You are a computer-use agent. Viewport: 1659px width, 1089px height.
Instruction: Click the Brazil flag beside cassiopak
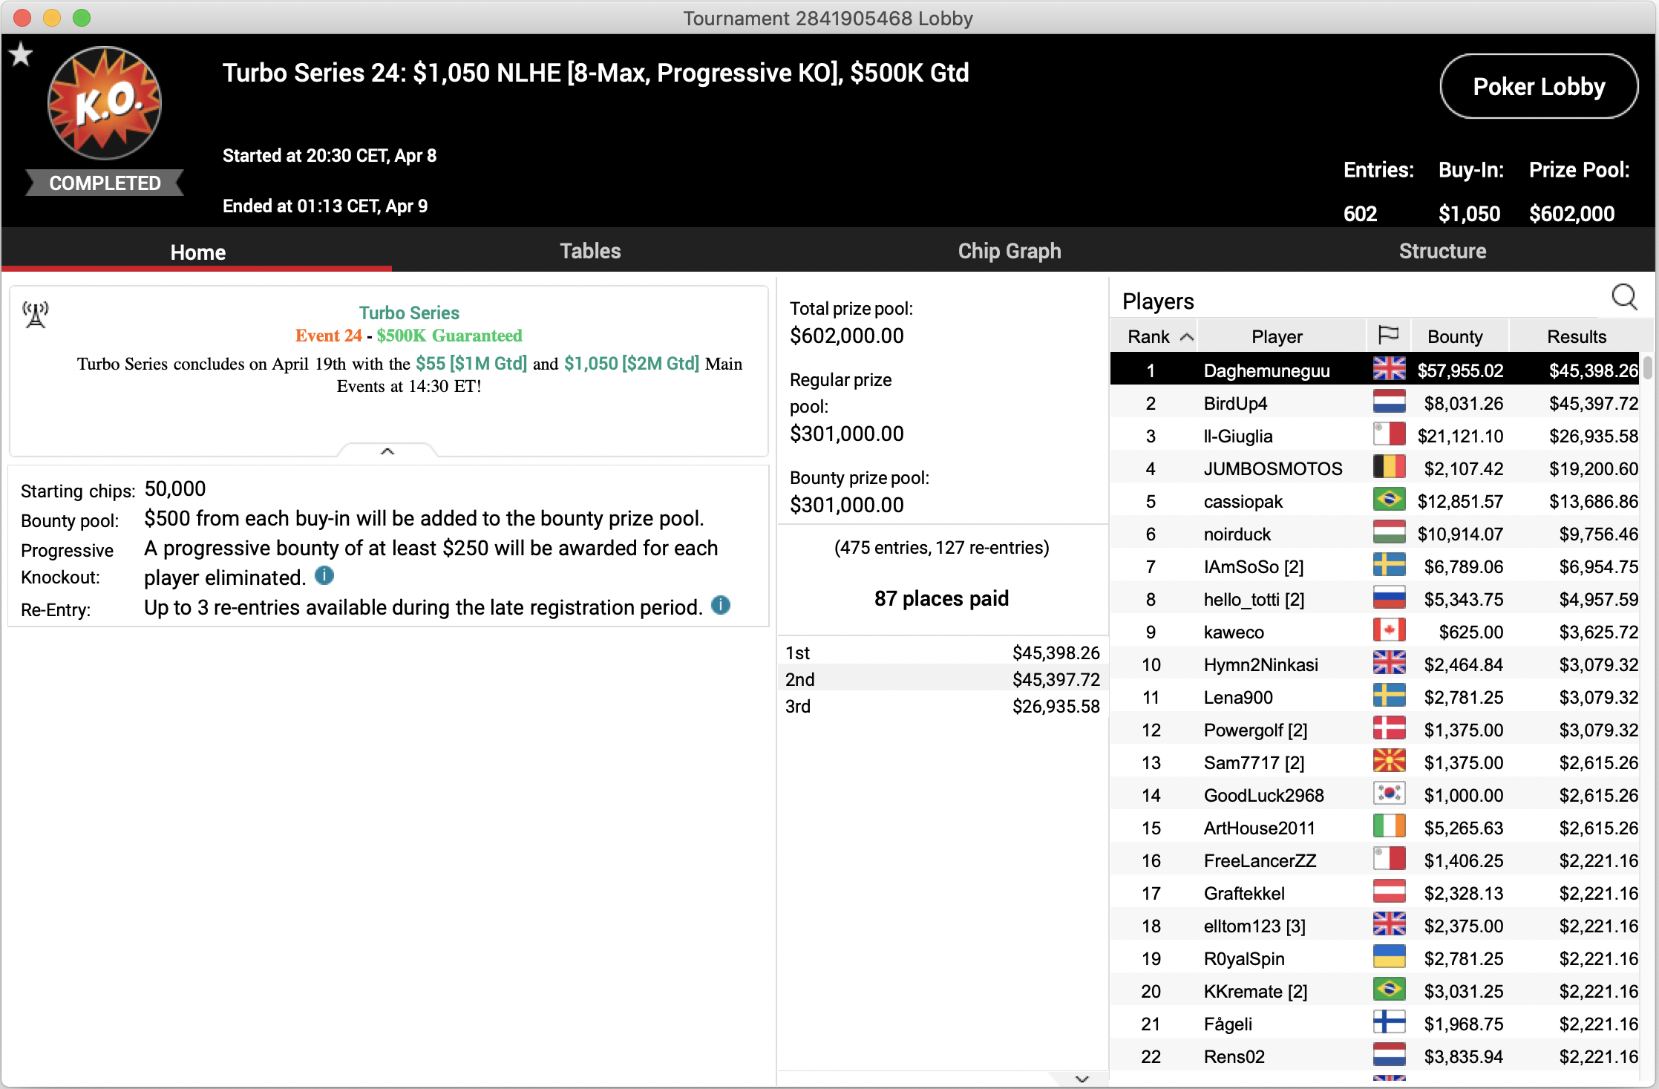[1388, 500]
